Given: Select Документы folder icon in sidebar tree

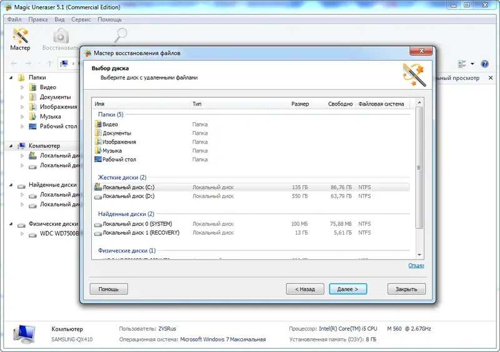Looking at the screenshot, I should pos(32,97).
